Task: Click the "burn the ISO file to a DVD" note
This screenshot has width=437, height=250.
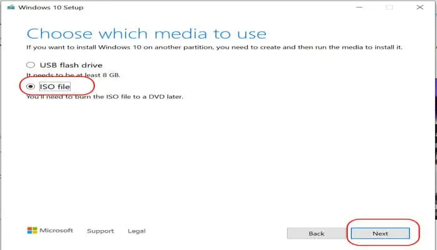Action: (105, 97)
